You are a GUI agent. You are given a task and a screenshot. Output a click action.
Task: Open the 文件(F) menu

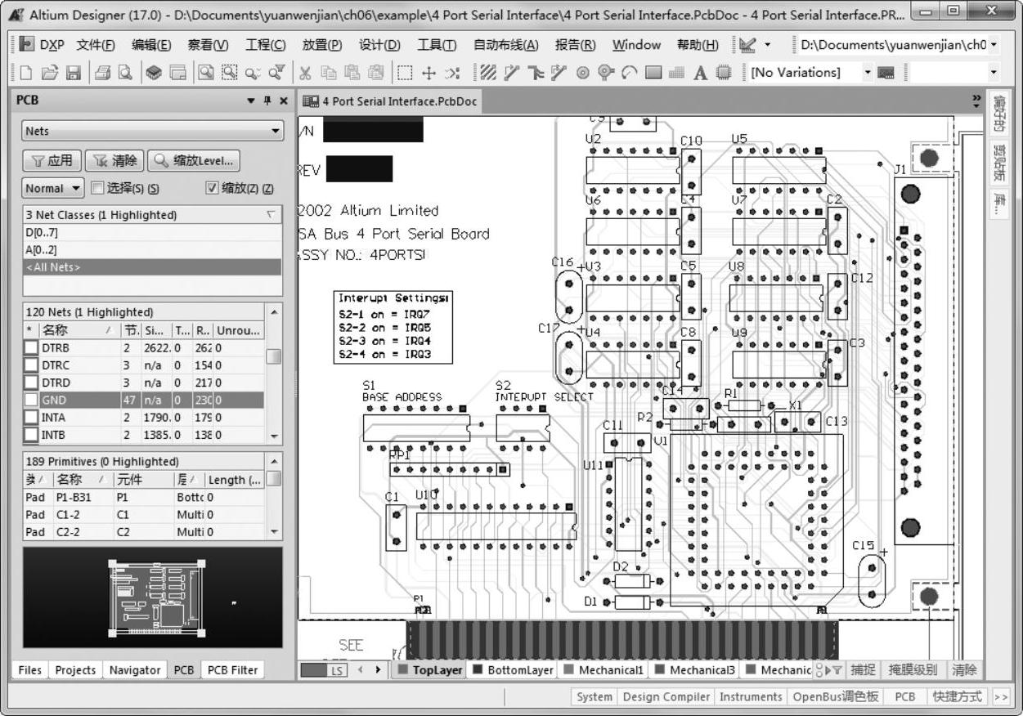tap(96, 45)
